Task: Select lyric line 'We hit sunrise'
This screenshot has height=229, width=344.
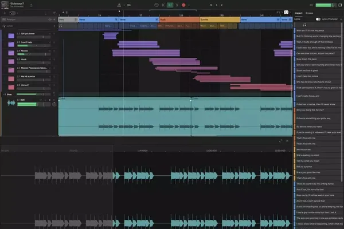Action: tap(318, 149)
